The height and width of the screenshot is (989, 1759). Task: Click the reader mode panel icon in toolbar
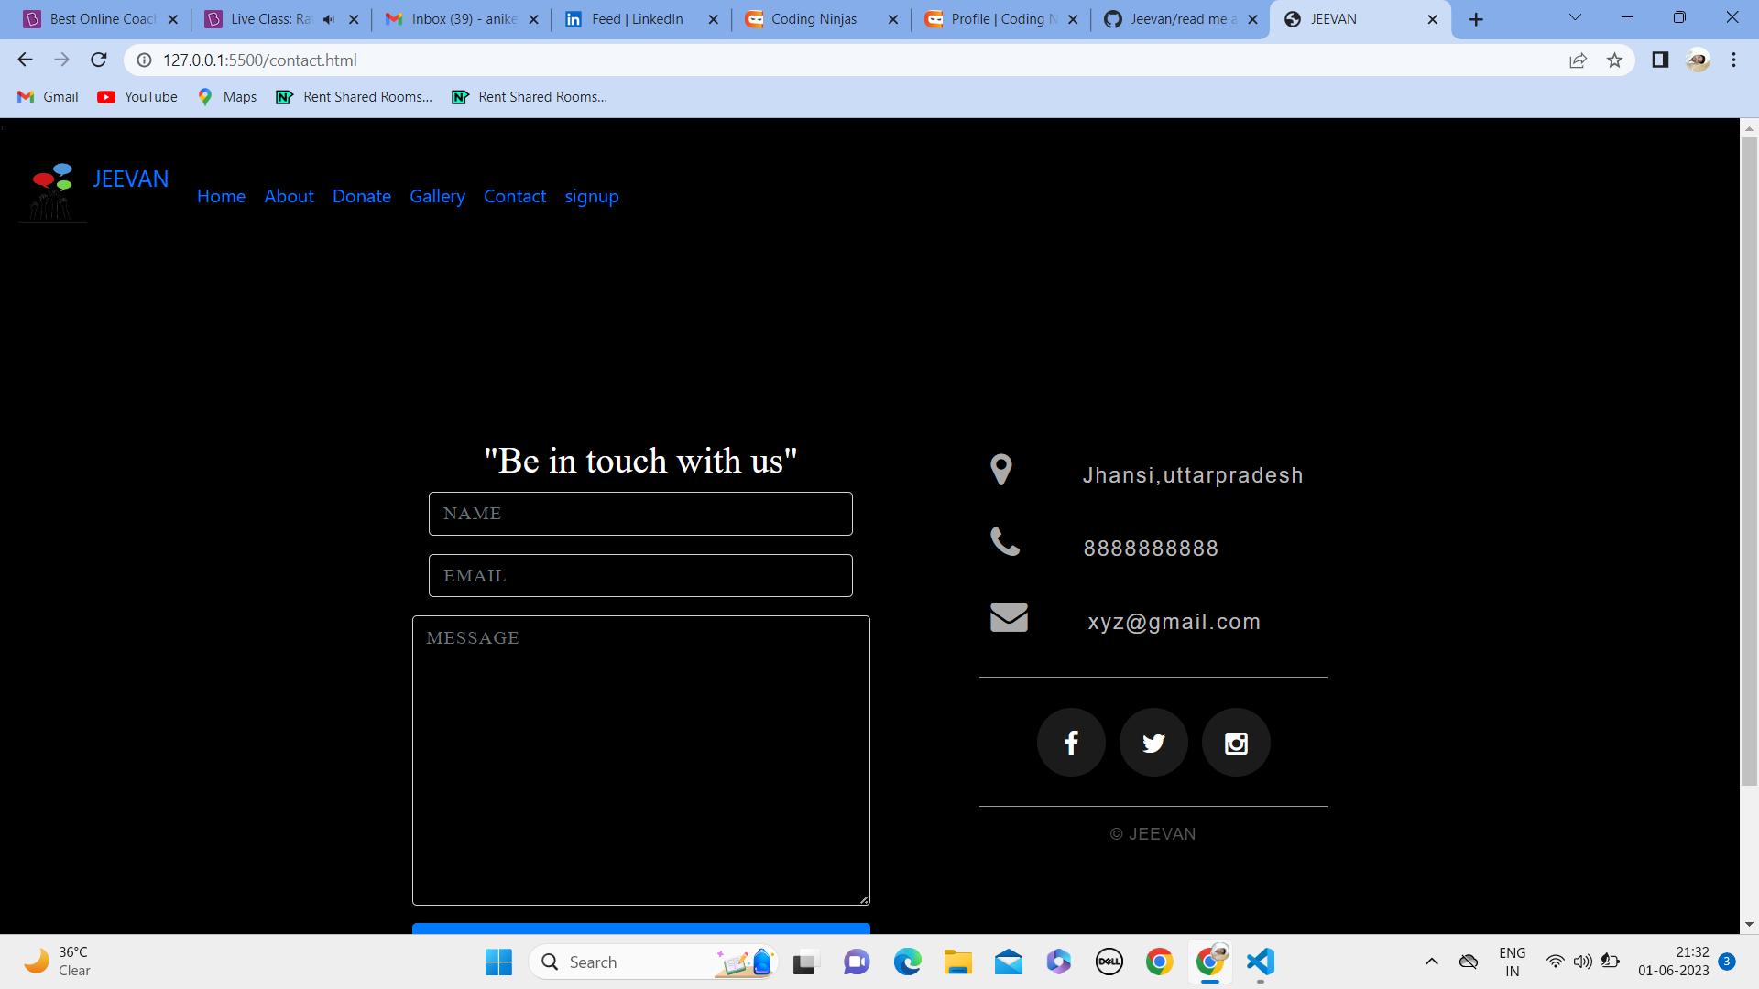(1659, 60)
